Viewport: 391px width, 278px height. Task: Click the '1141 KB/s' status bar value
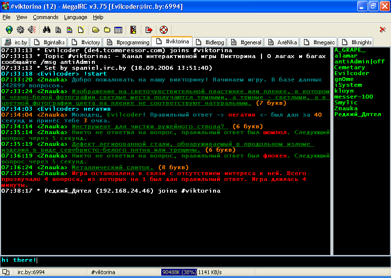(210, 272)
